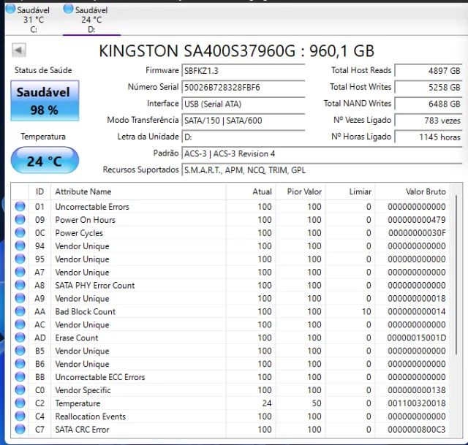The height and width of the screenshot is (445, 468).
Task: Click the Atual column header
Action: click(251, 191)
